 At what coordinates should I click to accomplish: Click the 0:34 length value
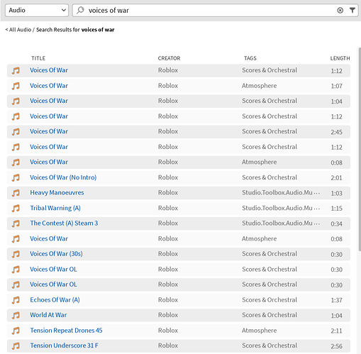click(x=336, y=223)
